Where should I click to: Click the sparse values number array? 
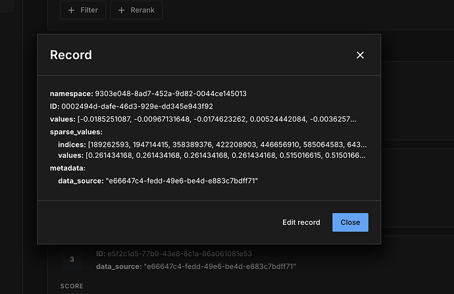tap(226, 155)
